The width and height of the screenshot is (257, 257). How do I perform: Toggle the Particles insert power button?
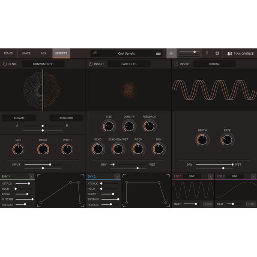click(x=90, y=64)
